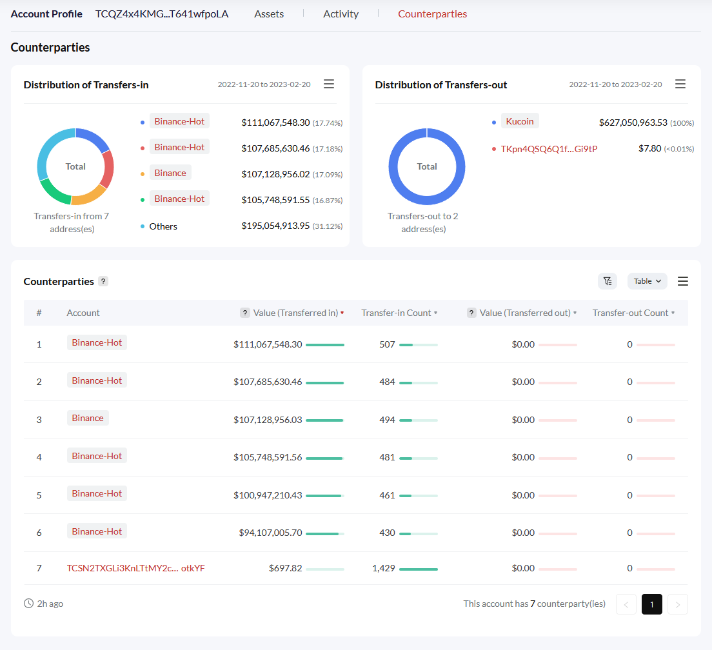Open the Distribution of Transfers-in hamburger menu
This screenshot has height=650, width=712.
(329, 84)
